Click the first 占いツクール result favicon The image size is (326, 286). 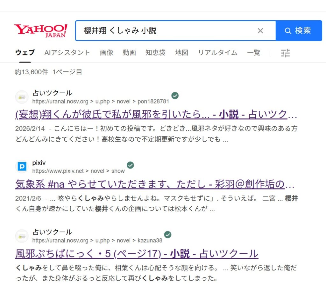pos(22,97)
